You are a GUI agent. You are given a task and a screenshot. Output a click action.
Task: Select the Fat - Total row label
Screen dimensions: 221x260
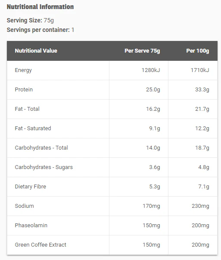[27, 109]
